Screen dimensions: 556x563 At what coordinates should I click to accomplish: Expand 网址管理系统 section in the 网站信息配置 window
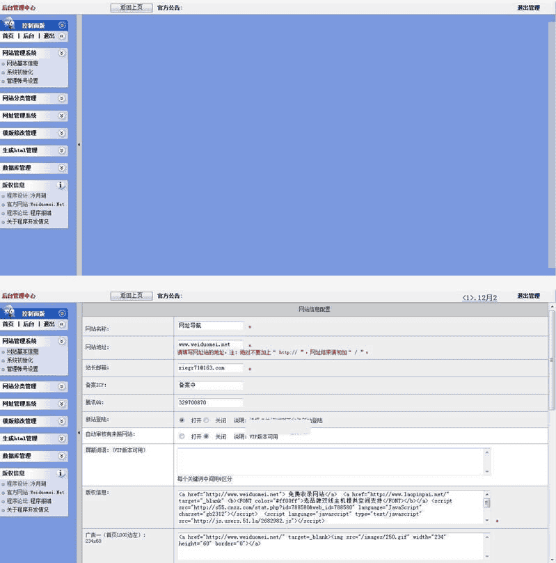pos(62,404)
